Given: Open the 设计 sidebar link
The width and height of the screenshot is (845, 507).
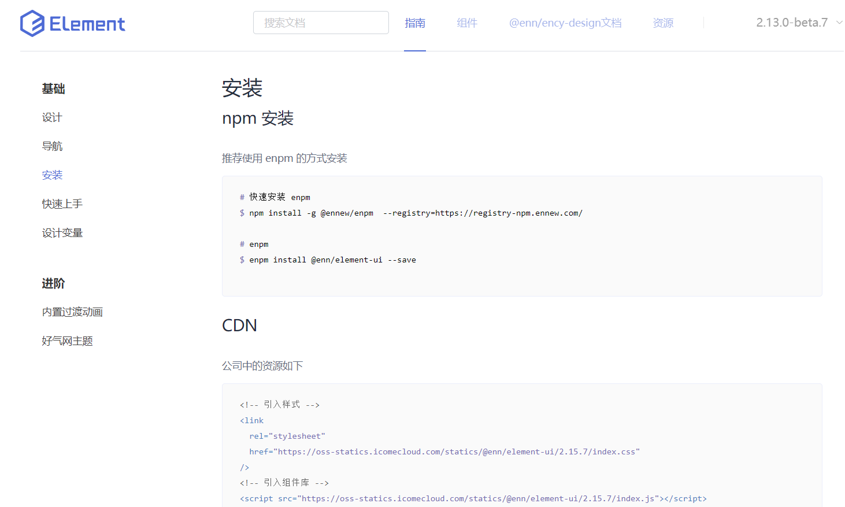Looking at the screenshot, I should [52, 117].
